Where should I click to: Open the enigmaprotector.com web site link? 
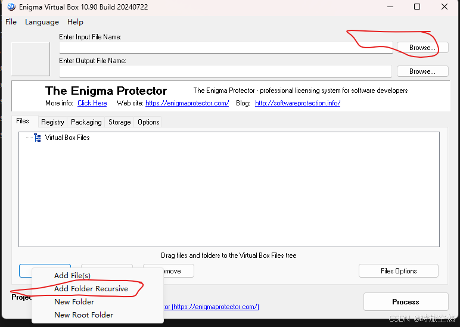tap(187, 103)
